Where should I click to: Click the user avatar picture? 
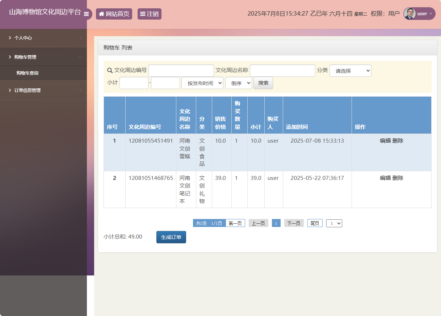click(x=409, y=14)
